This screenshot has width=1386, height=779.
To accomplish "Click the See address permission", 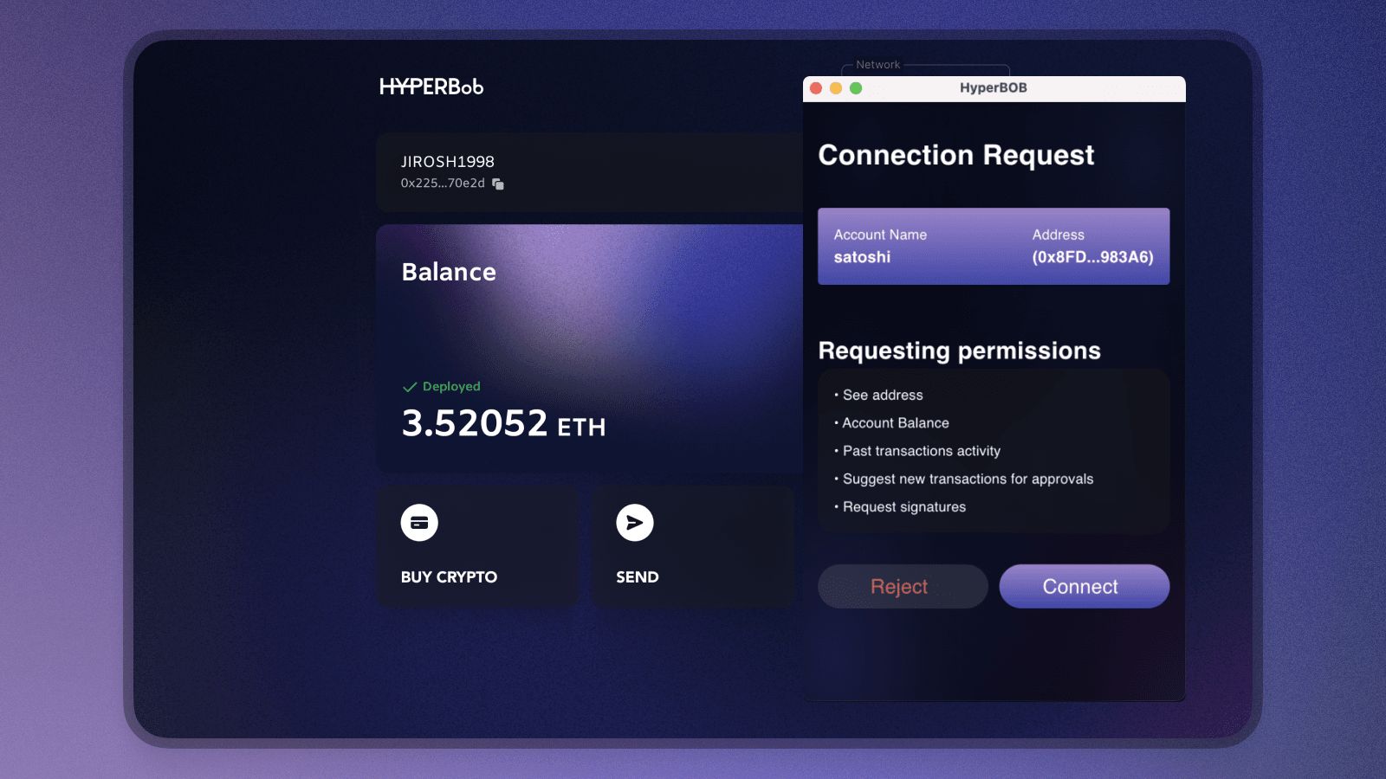I will pos(883,396).
